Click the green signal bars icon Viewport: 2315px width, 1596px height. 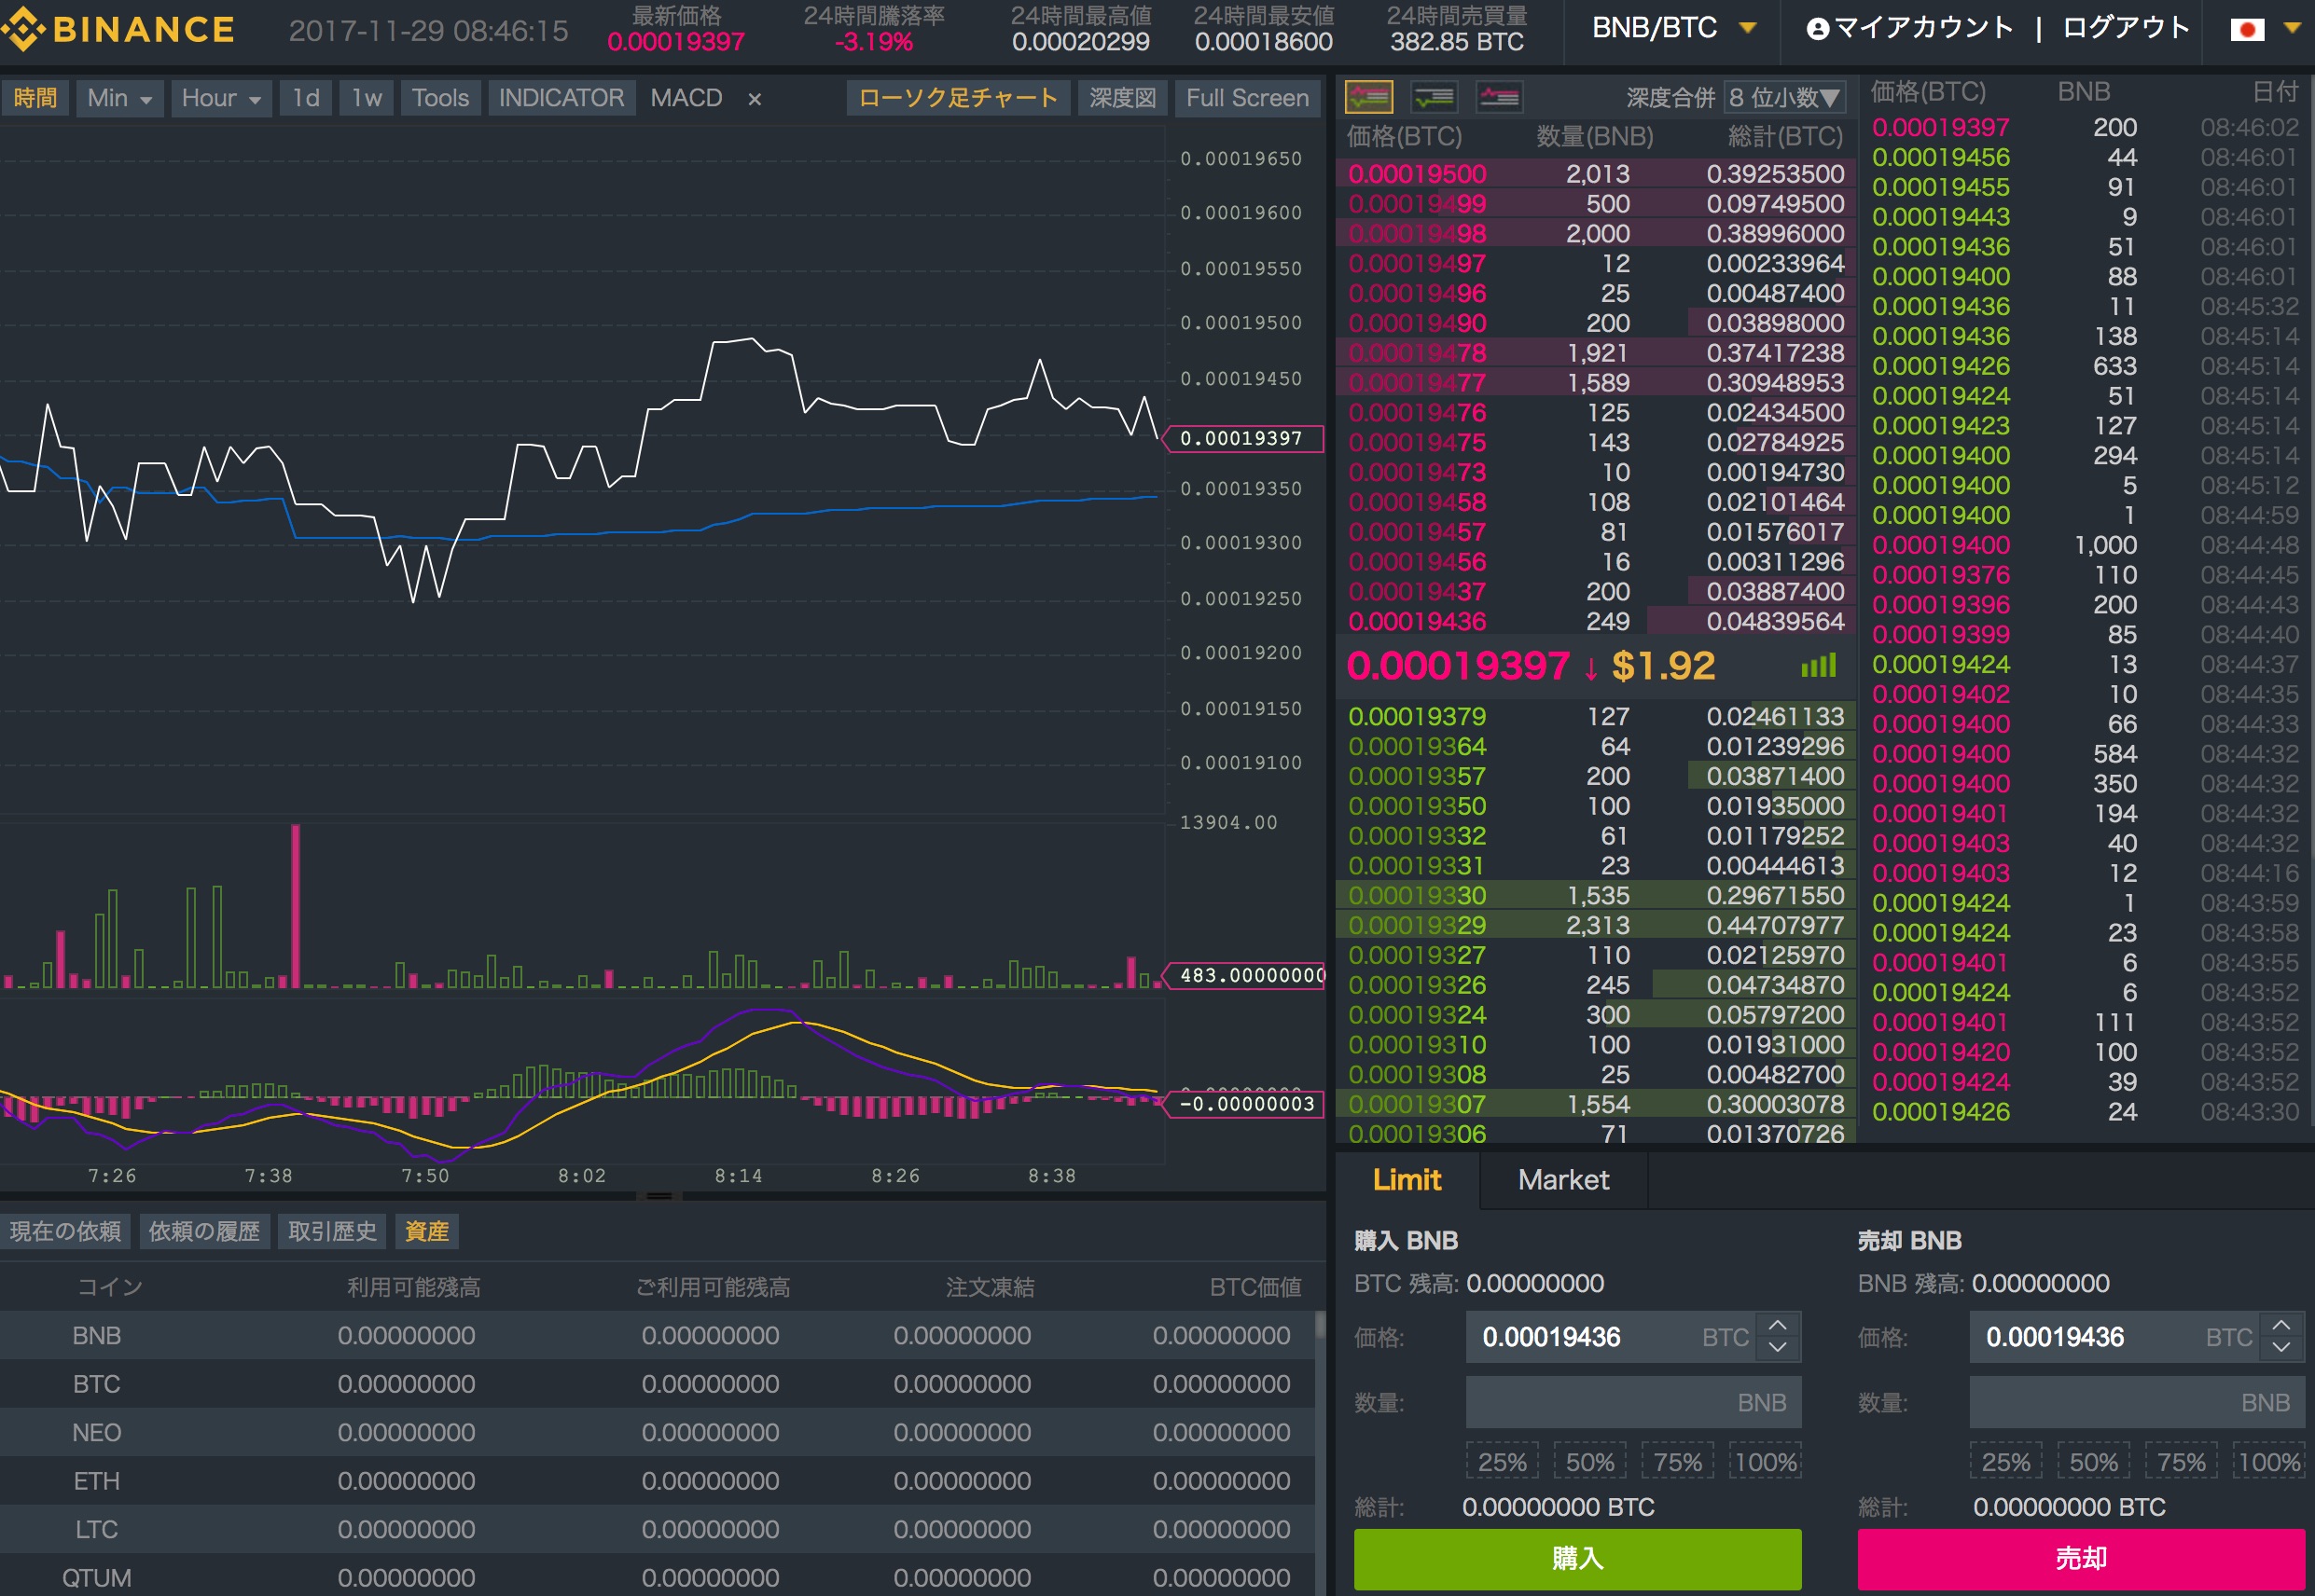tap(1818, 666)
